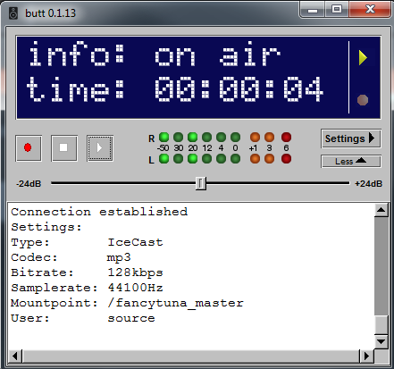The width and height of the screenshot is (394, 369).
Task: Click the horizontal scrollbar right arrow
Action: click(x=366, y=356)
